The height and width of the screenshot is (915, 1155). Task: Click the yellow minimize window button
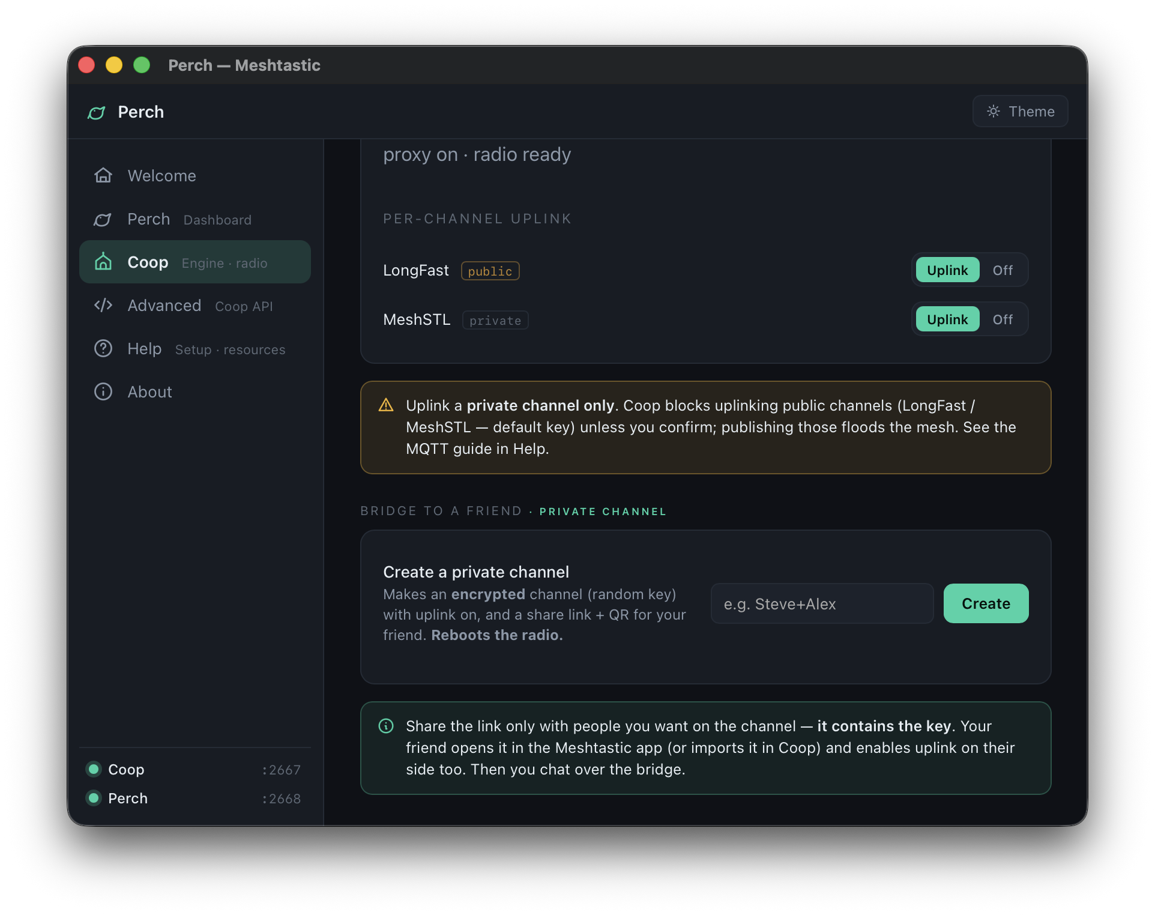(x=114, y=65)
